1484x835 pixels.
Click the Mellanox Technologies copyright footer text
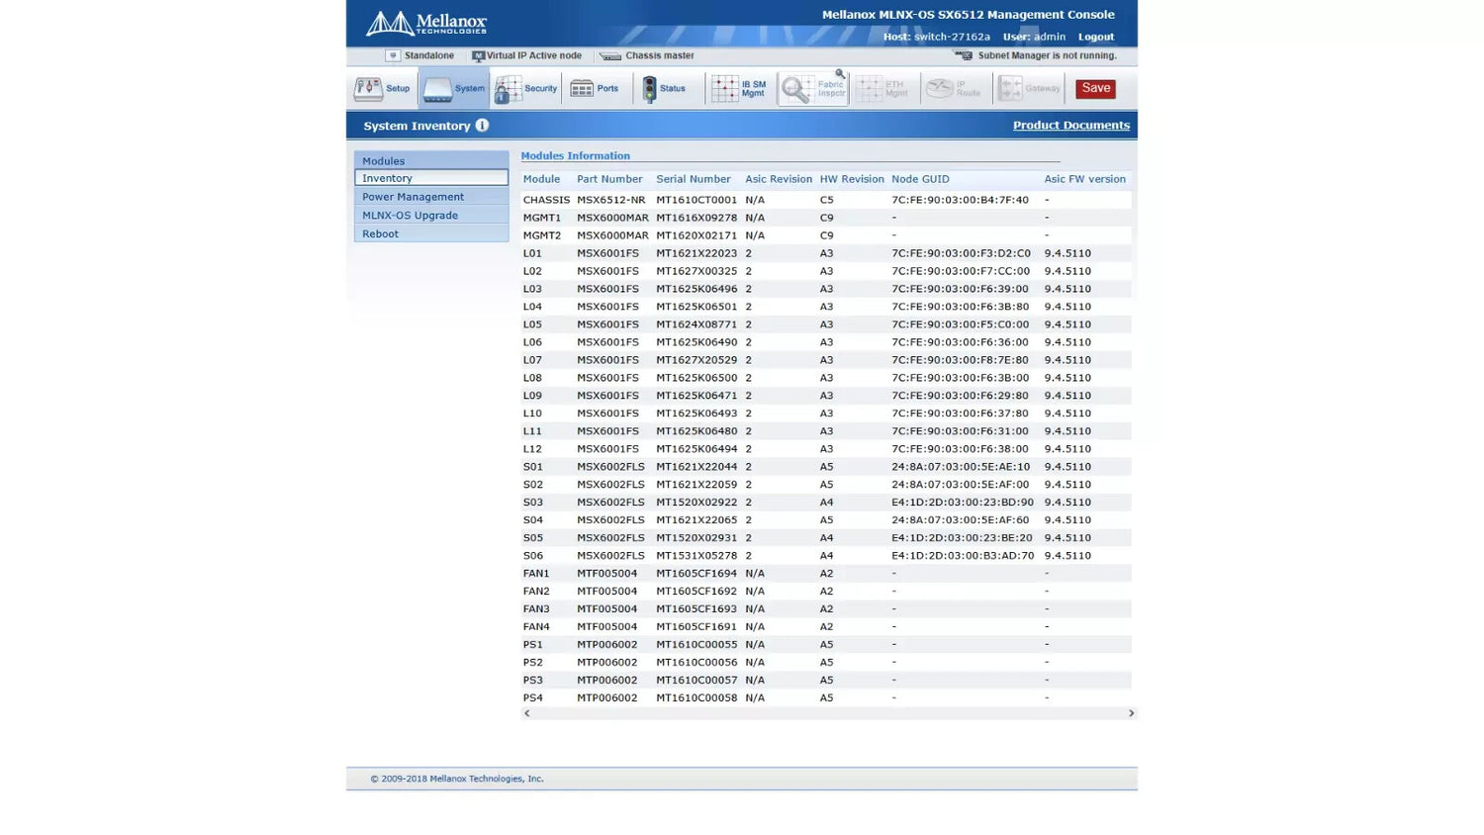click(x=457, y=779)
